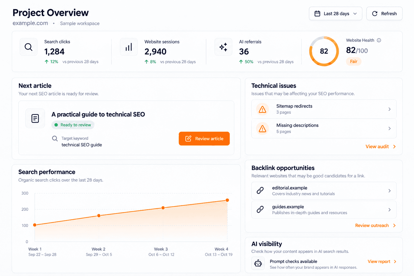The height and width of the screenshot is (276, 414).
Task: Click the edit pencil icon on Review article
Action: 188,139
